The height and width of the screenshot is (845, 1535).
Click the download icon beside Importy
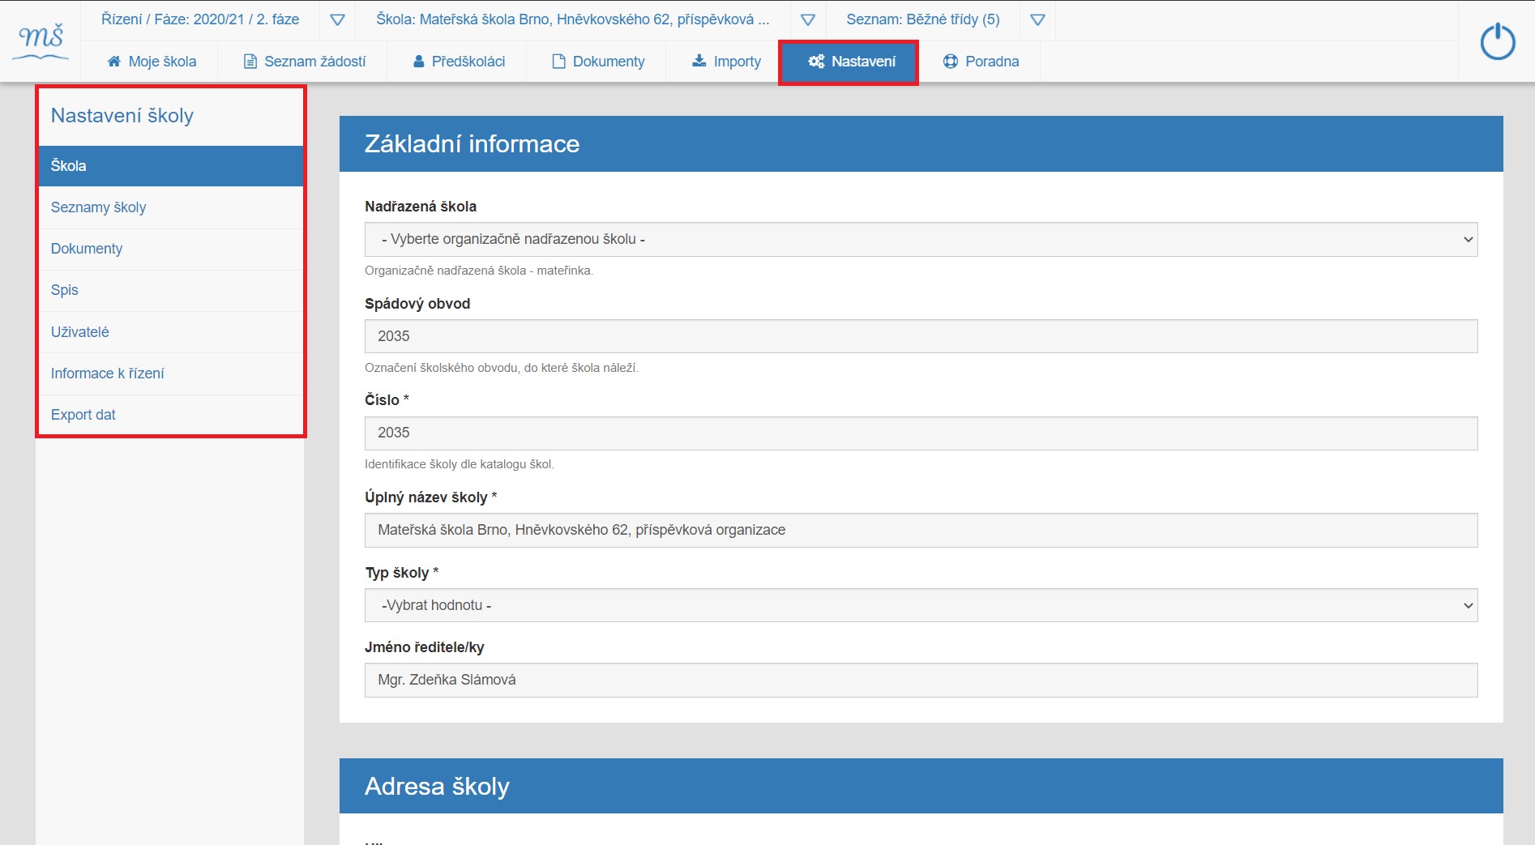699,61
